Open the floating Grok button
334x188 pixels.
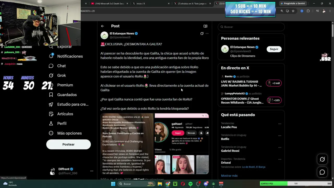(322, 159)
